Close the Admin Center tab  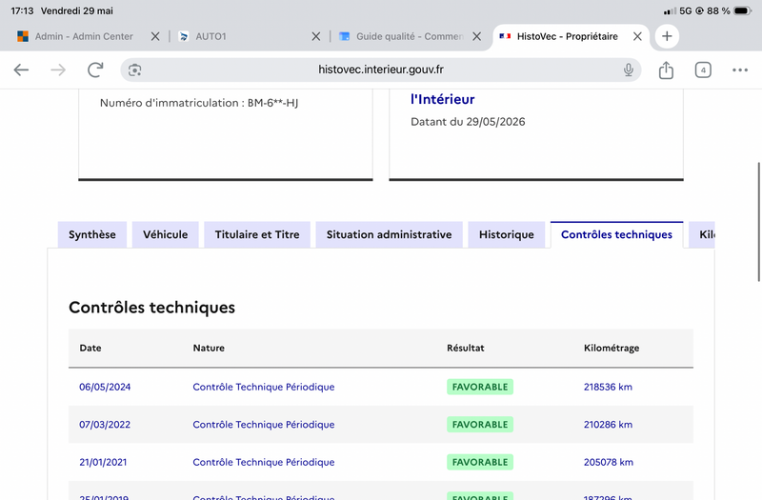155,36
